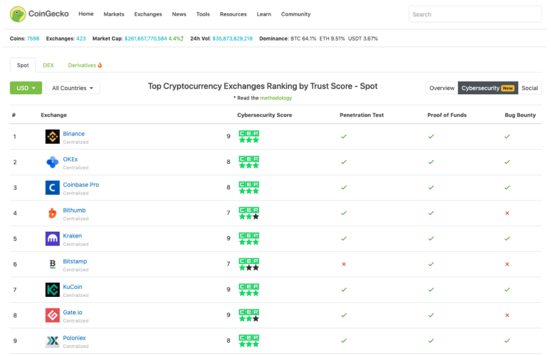Open the KuCoin exchange link

click(72, 287)
